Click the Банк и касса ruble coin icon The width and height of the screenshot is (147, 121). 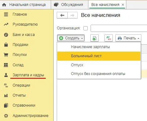[x=6, y=35]
